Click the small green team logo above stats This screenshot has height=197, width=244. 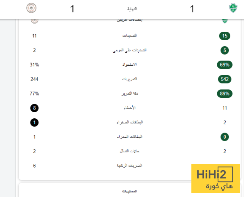coord(225,20)
